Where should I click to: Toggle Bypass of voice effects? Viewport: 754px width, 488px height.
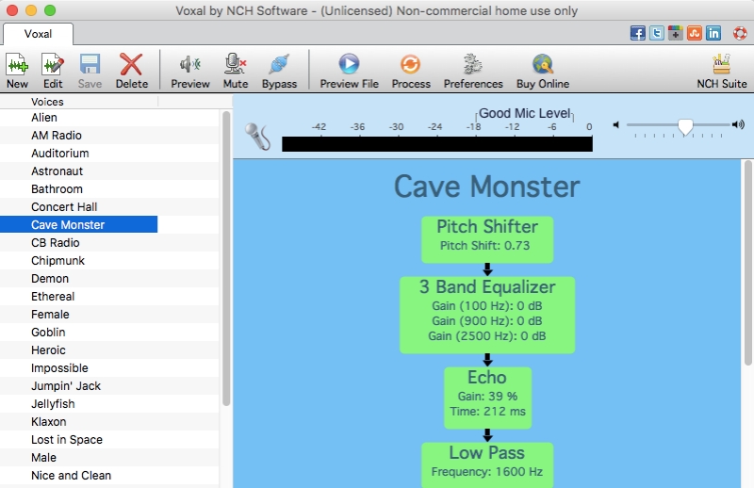coord(279,71)
